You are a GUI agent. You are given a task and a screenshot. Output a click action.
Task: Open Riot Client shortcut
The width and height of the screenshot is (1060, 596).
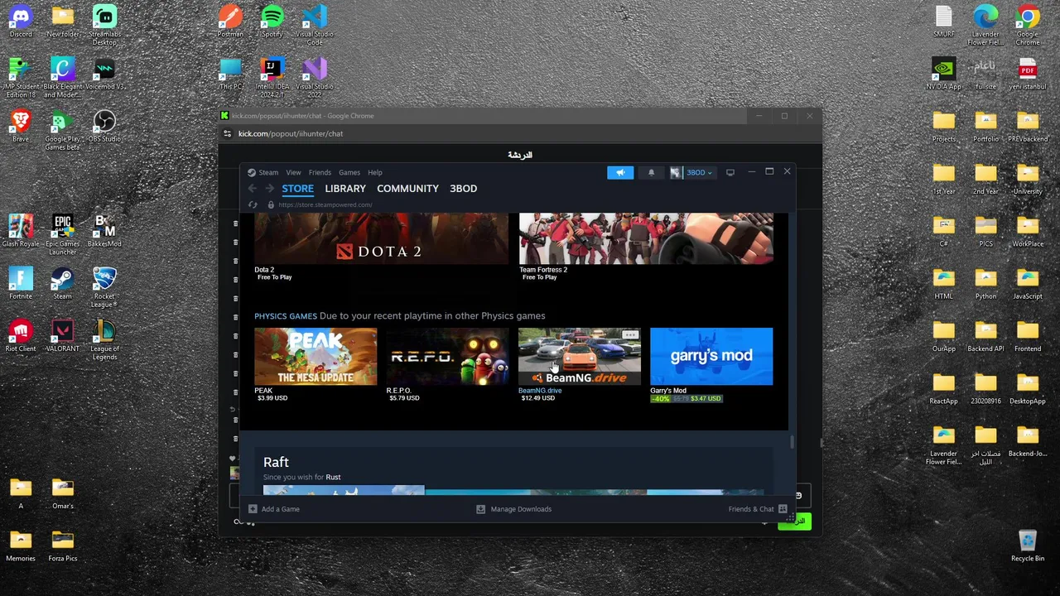[21, 335]
